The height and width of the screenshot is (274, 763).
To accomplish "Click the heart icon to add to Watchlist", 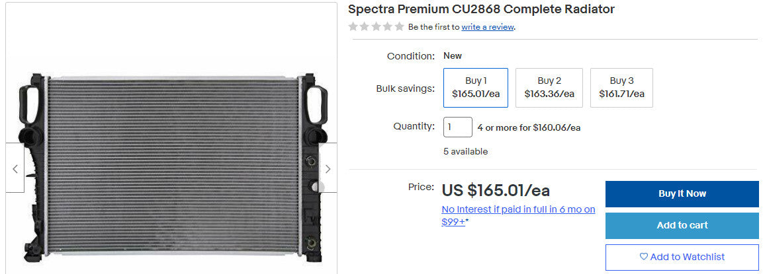I will 643,257.
